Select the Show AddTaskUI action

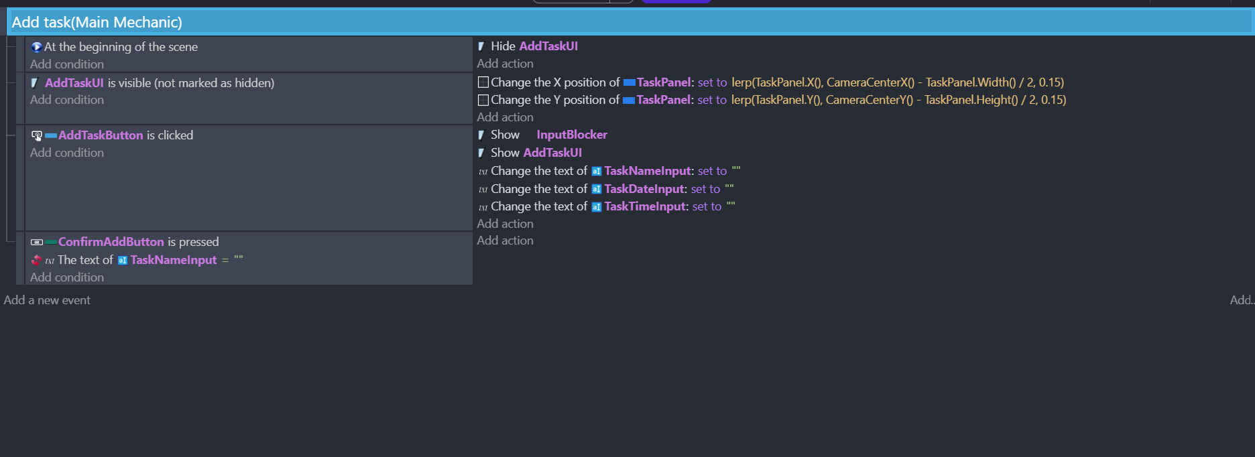pyautogui.click(x=536, y=153)
